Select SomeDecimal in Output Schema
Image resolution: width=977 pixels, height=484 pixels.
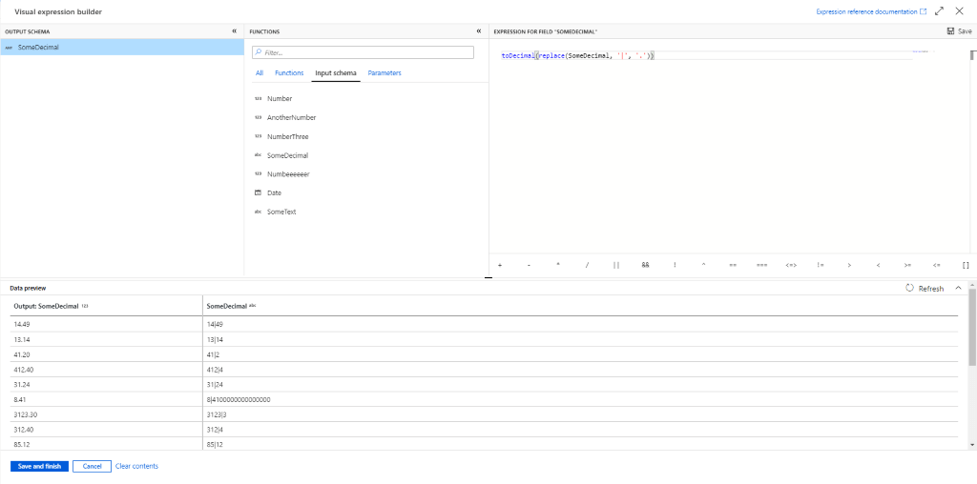[122, 48]
